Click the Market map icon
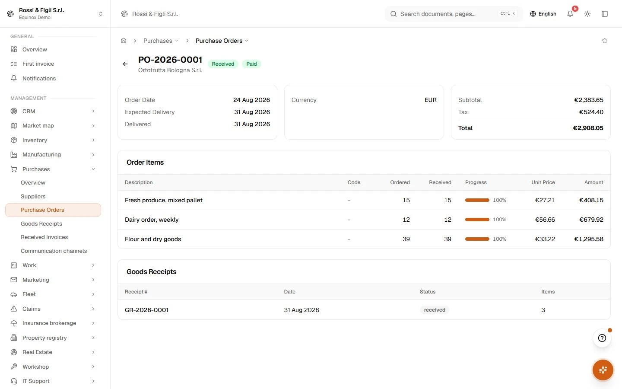 [x=14, y=126]
